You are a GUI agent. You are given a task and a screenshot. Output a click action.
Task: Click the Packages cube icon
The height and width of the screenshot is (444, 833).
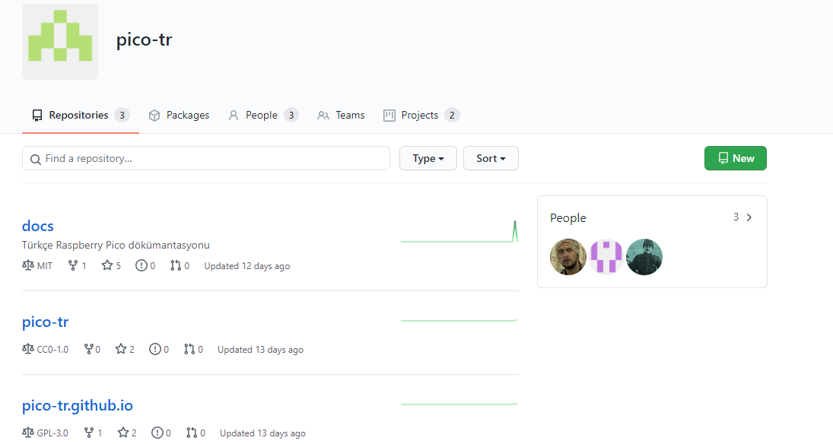click(x=154, y=116)
